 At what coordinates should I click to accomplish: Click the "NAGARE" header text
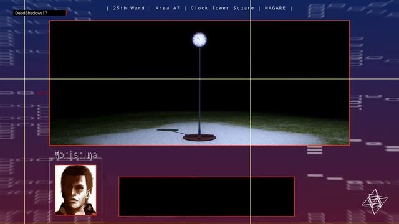tap(275, 8)
